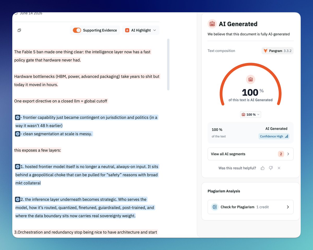Click the line 'One export directive on a closed llm'
Viewport: 313px width, 250px height.
61,101
